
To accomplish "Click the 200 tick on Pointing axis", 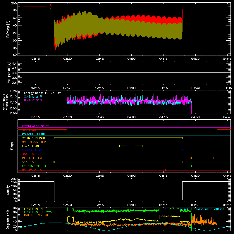I will 14,4.
